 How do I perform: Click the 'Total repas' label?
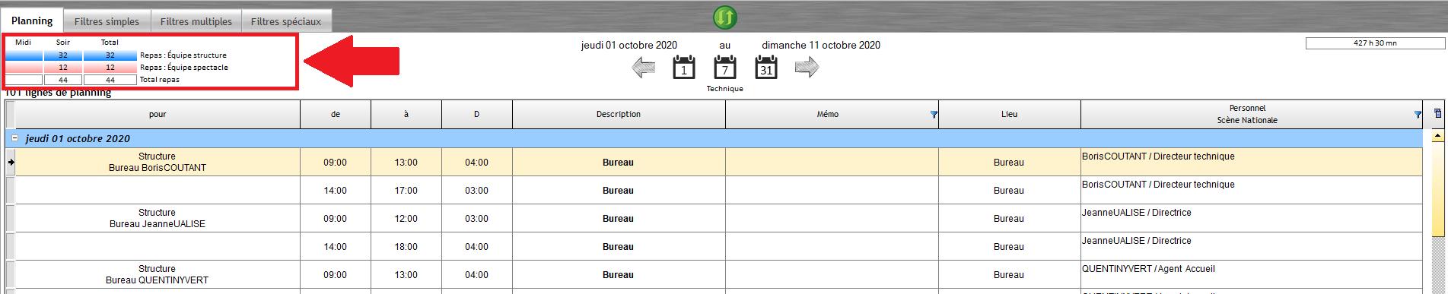coord(160,80)
